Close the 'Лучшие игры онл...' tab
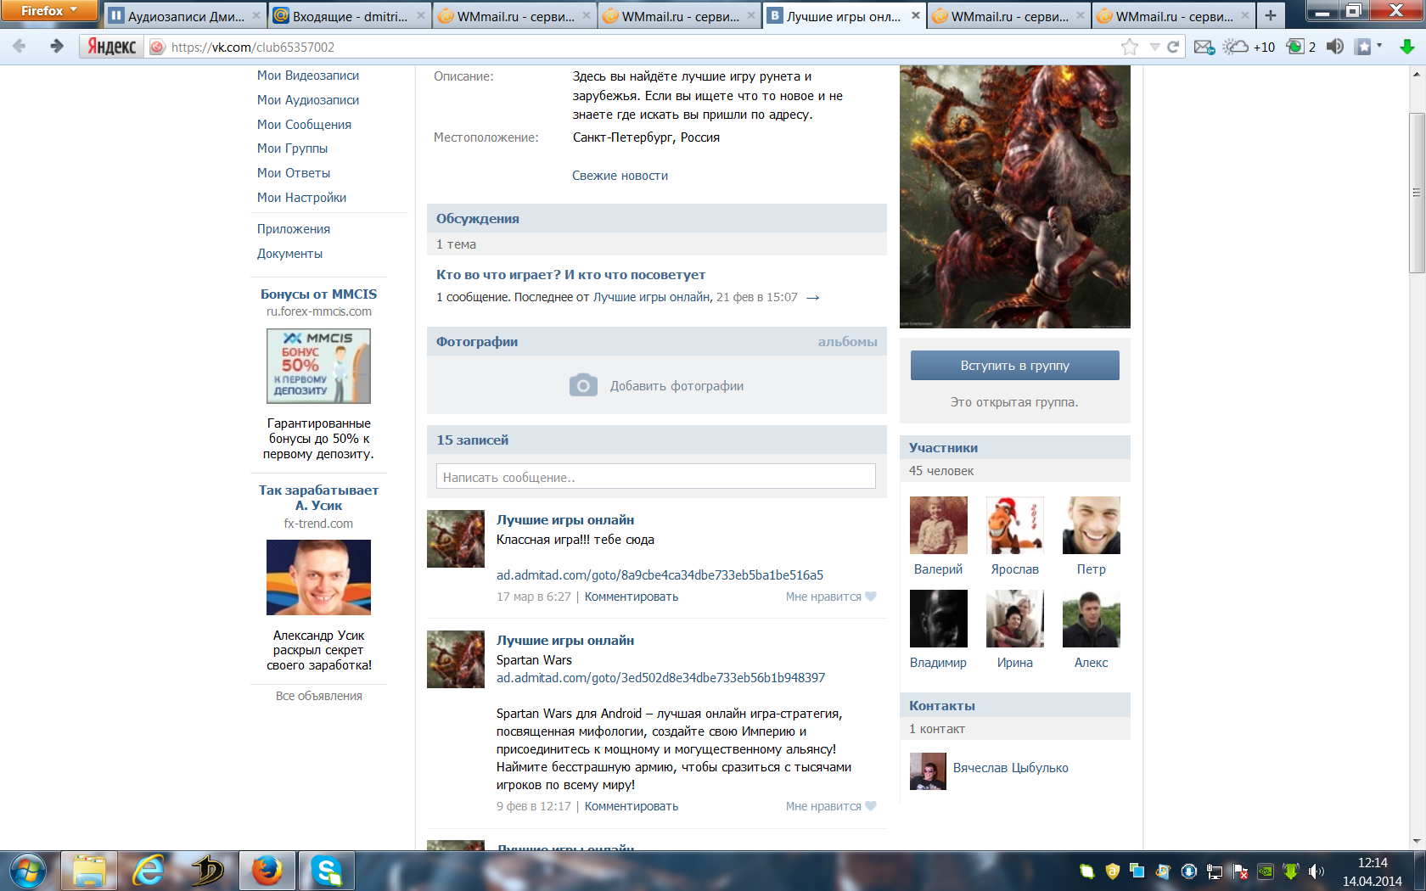Screen dimensions: 1426x891 coord(915,15)
